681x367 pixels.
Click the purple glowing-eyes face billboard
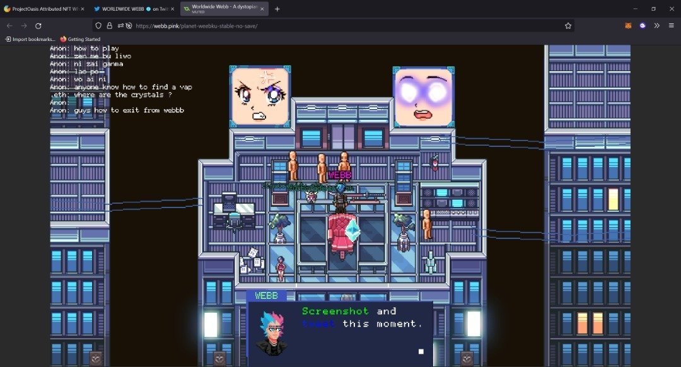click(x=424, y=97)
